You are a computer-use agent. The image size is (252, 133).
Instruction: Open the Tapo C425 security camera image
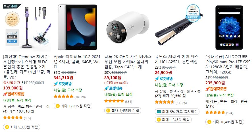(128, 27)
